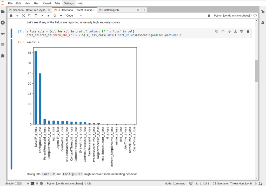Open the Kernel menu
This screenshot has height=186, width=266.
point(47,3)
